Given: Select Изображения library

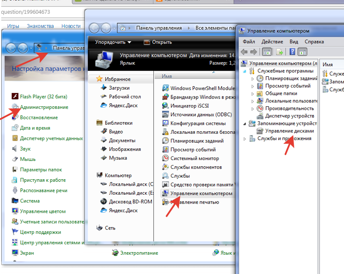Looking at the screenshot, I should tap(125, 149).
